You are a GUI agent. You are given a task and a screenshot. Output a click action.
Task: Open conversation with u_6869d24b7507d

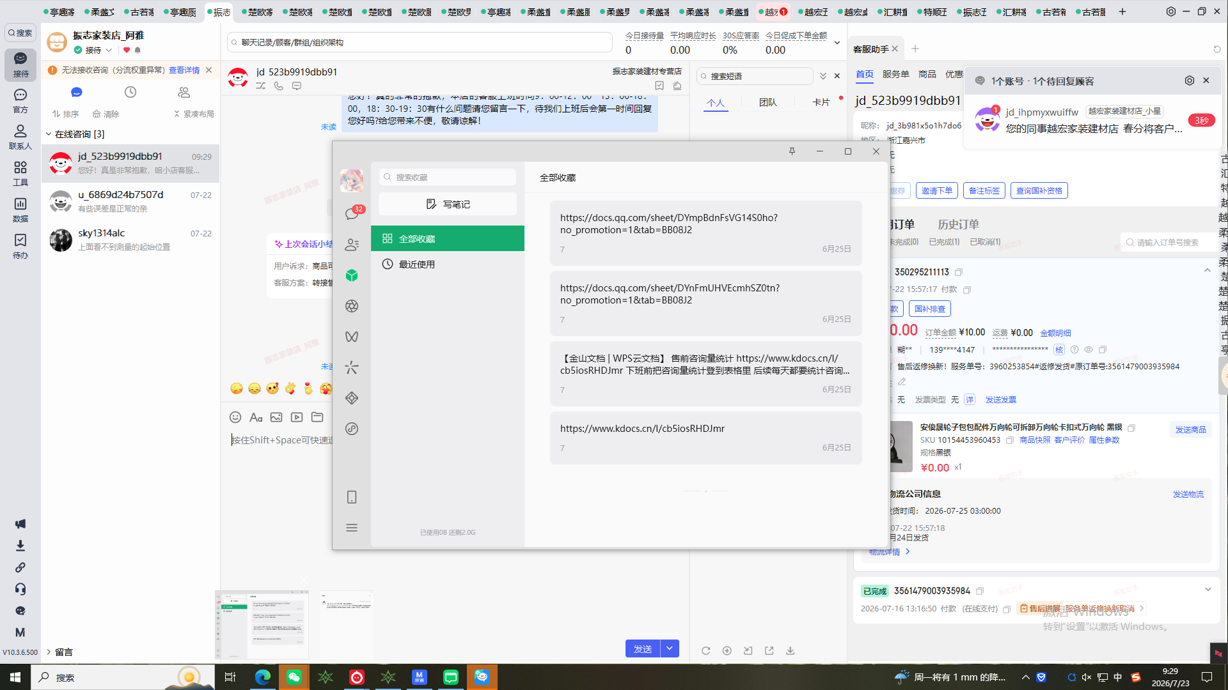130,201
